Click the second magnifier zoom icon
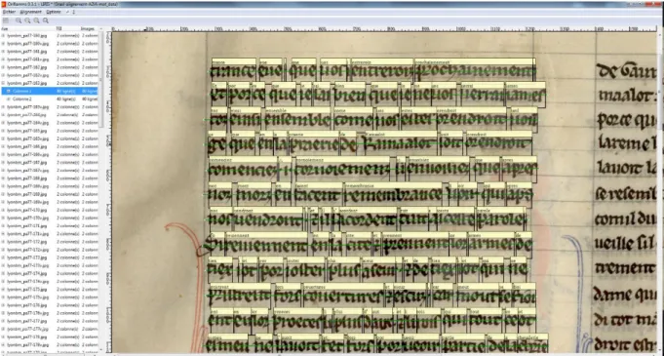Viewport: 664px width, 356px height. pyautogui.click(x=27, y=20)
